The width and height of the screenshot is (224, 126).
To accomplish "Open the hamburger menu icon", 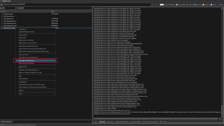I will (x=2, y=4).
